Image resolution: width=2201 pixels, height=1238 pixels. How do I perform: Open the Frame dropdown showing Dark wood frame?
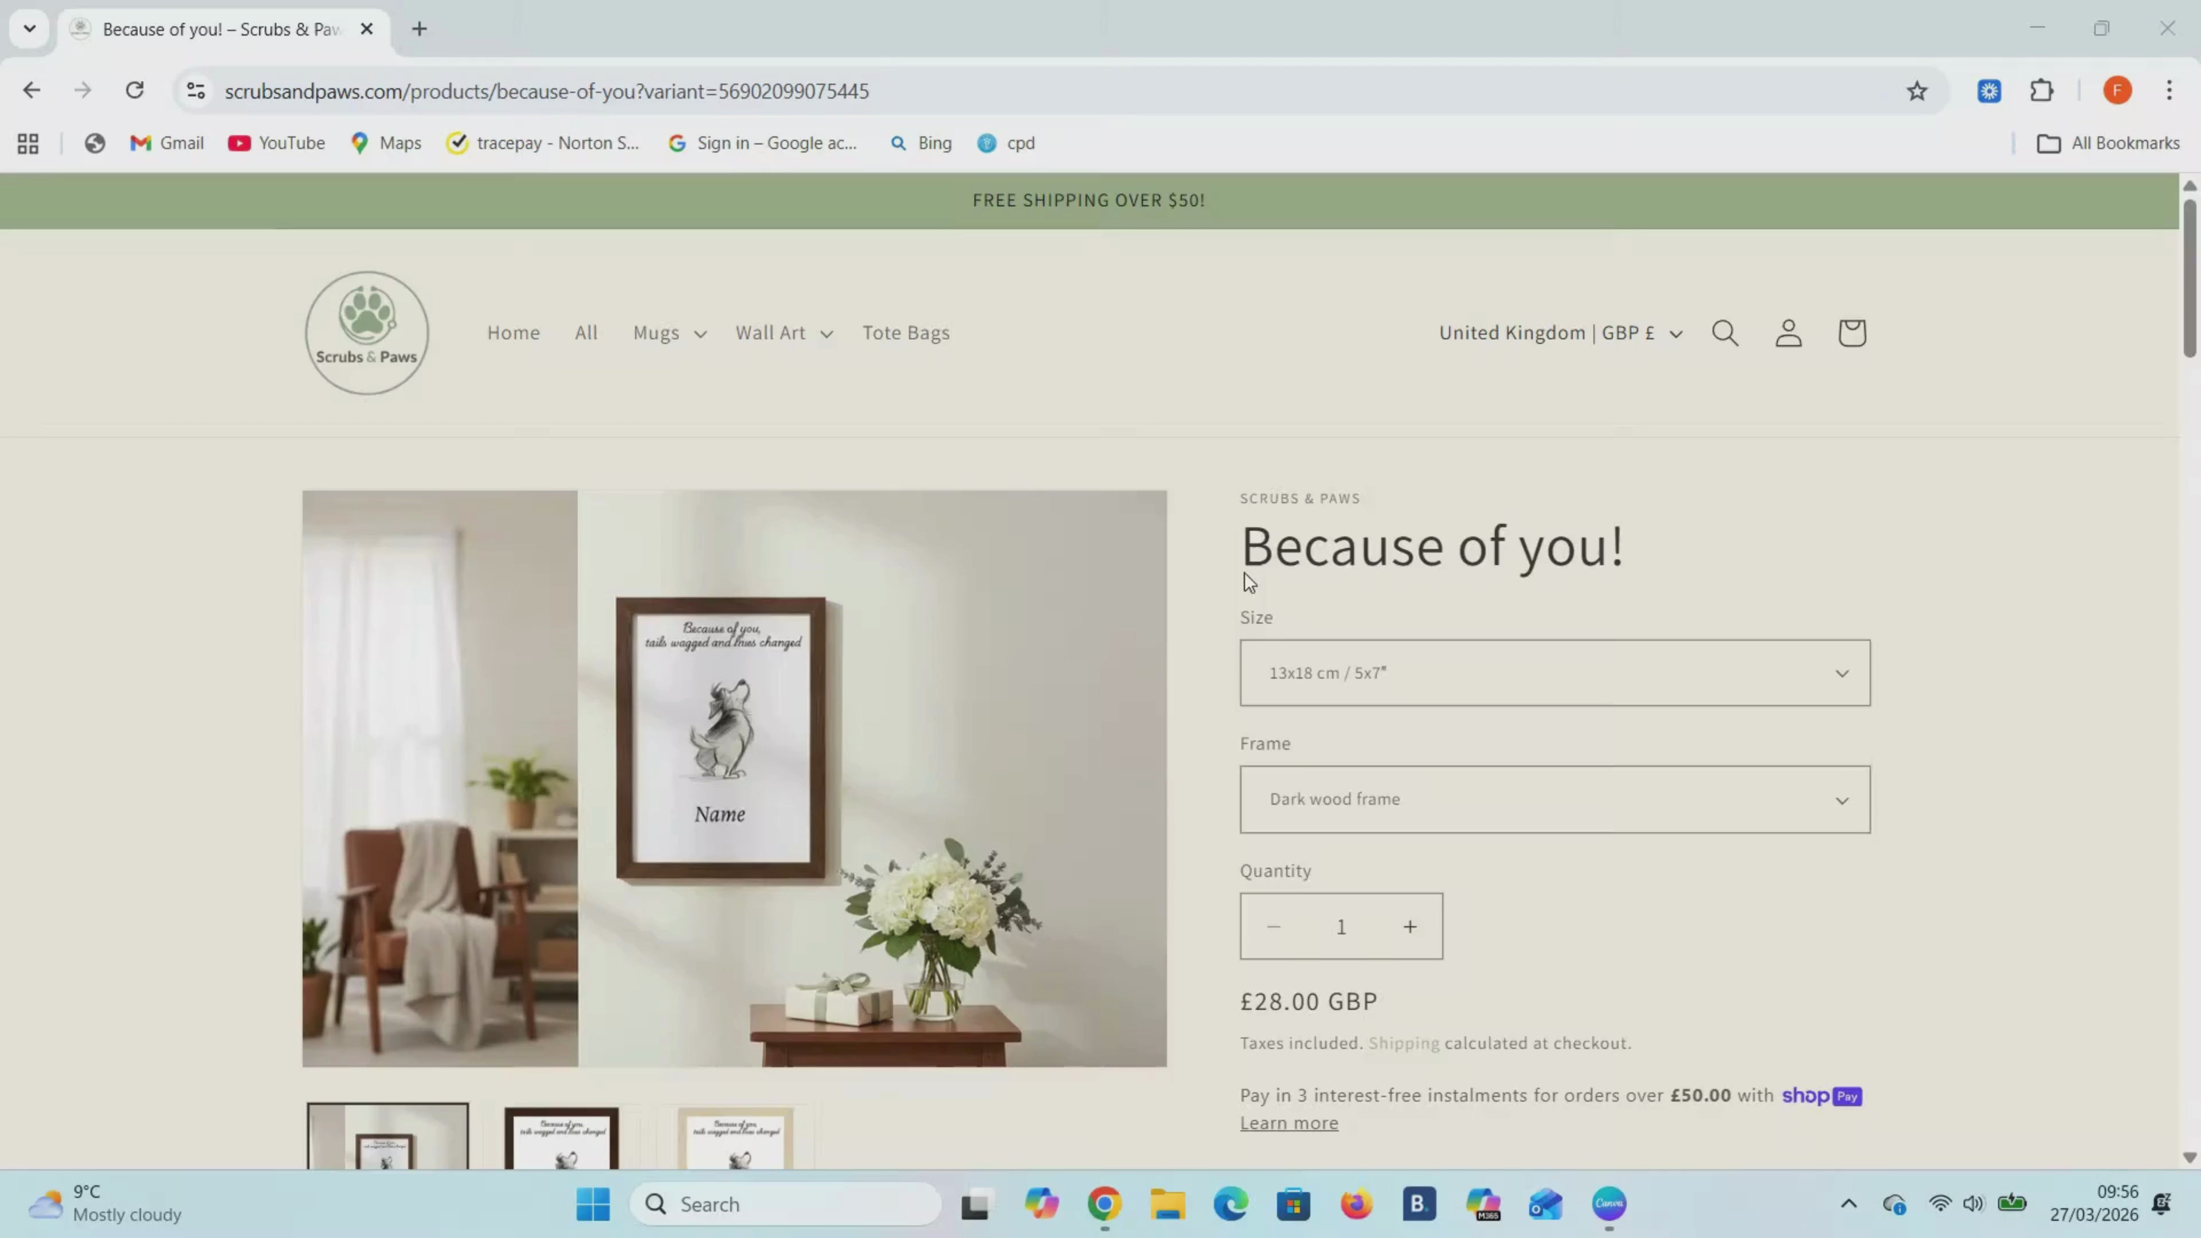coord(1555,800)
